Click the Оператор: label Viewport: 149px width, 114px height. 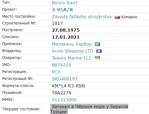tap(12, 58)
